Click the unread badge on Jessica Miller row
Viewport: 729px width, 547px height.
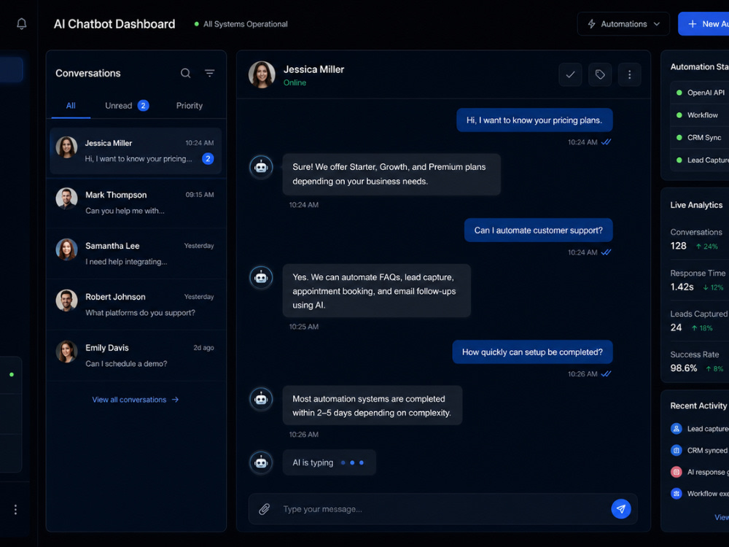coord(208,158)
